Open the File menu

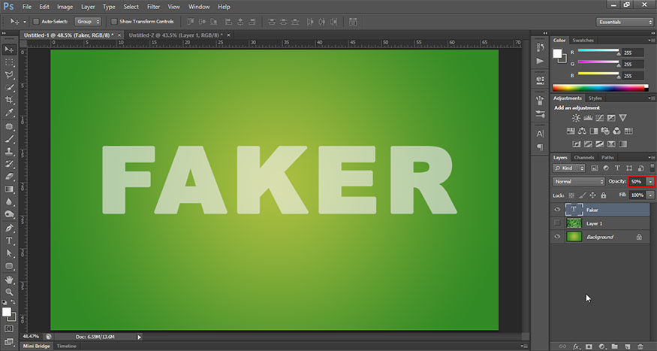26,7
